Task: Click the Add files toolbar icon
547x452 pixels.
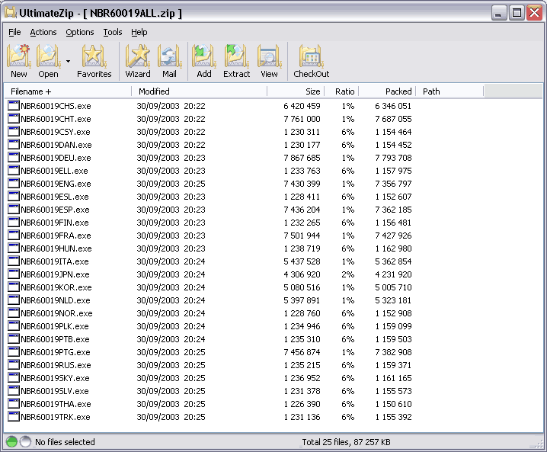Action: (x=204, y=61)
